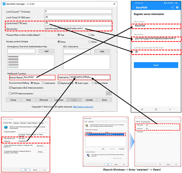Click the Log View button
This screenshot has width=182, height=173.
[x=59, y=100]
